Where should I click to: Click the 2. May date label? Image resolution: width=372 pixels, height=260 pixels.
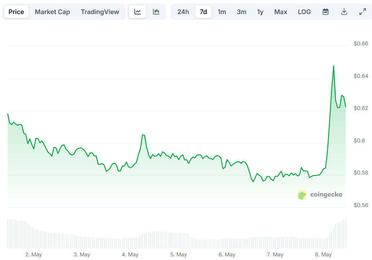(33, 254)
